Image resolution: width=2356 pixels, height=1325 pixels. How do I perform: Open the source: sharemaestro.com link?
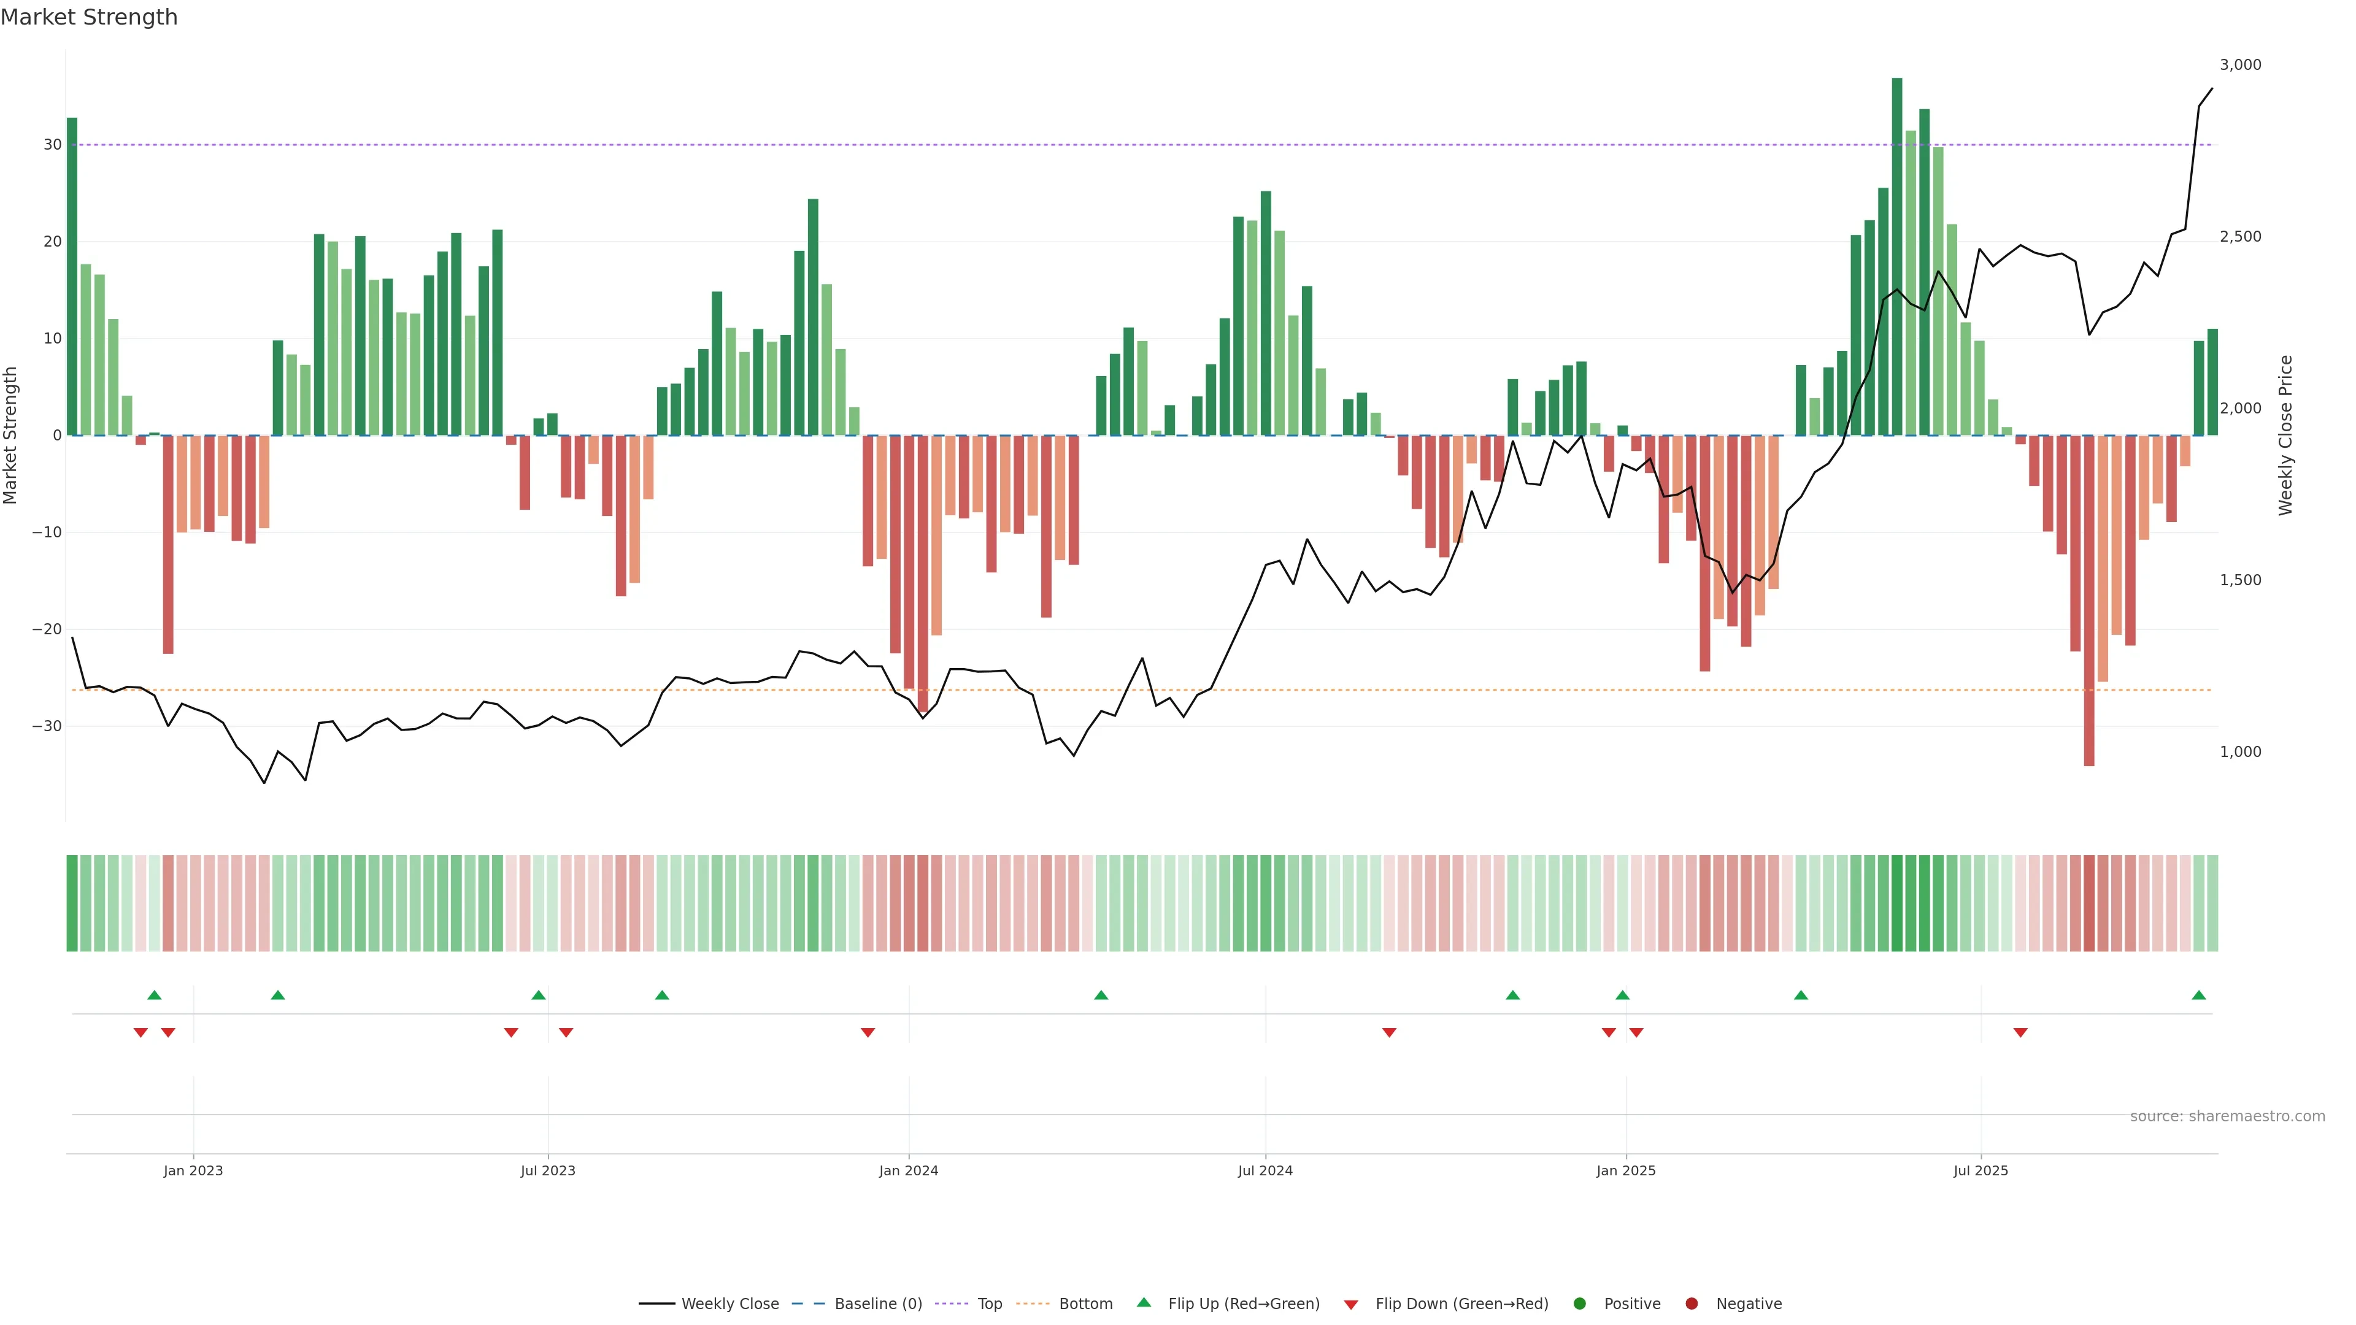pyautogui.click(x=2227, y=1116)
